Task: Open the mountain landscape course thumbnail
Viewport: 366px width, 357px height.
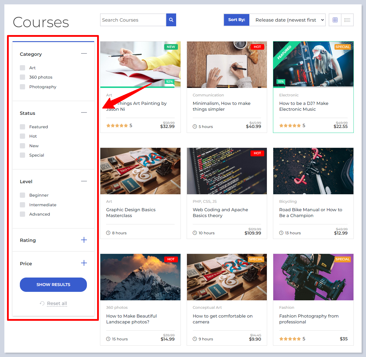Action: pos(140,277)
